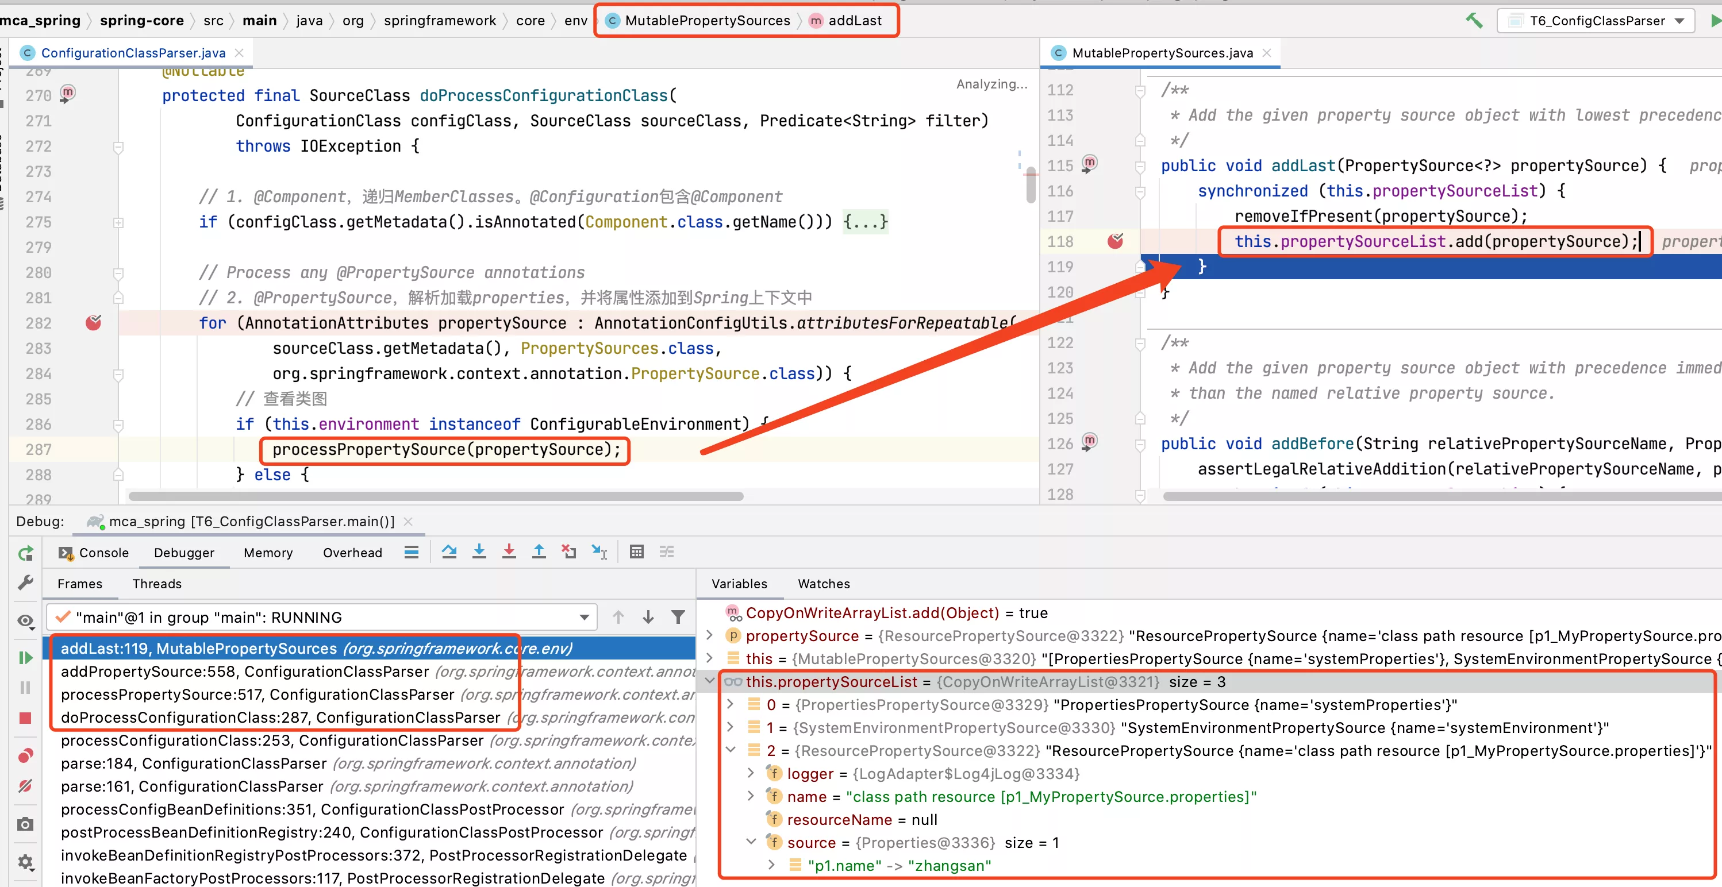The height and width of the screenshot is (887, 1722).
Task: Click the MutablePropertySources breadcrumb item
Action: 698,21
